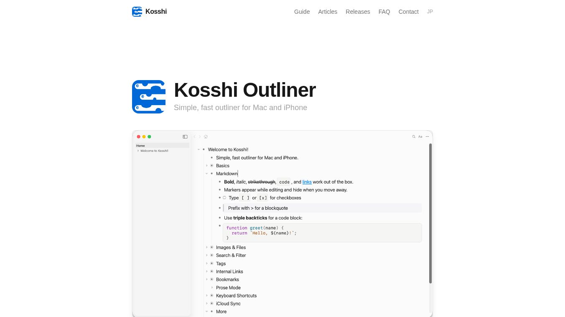
Task: Click 'Use triple backticks' line
Action: point(263,218)
